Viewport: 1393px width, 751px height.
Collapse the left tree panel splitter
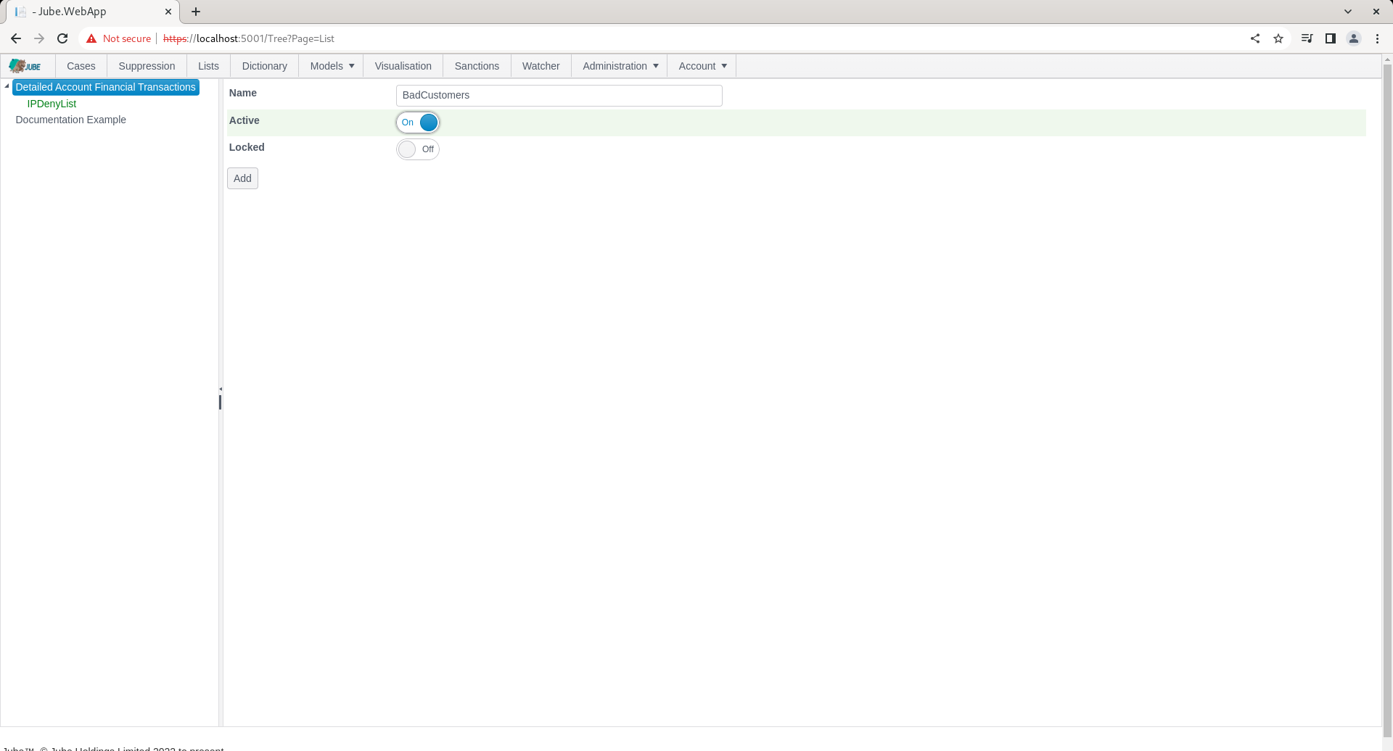click(221, 389)
